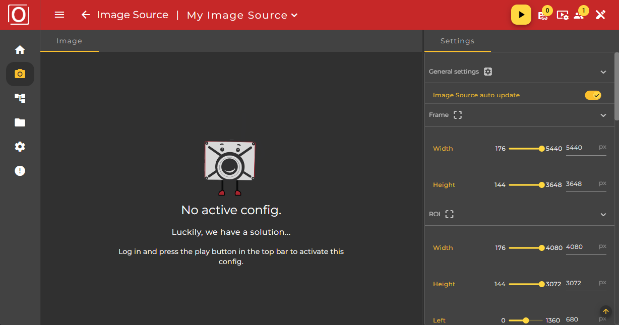Click the Frame fullscreen icon
Screen dimensions: 619x325
(457, 114)
